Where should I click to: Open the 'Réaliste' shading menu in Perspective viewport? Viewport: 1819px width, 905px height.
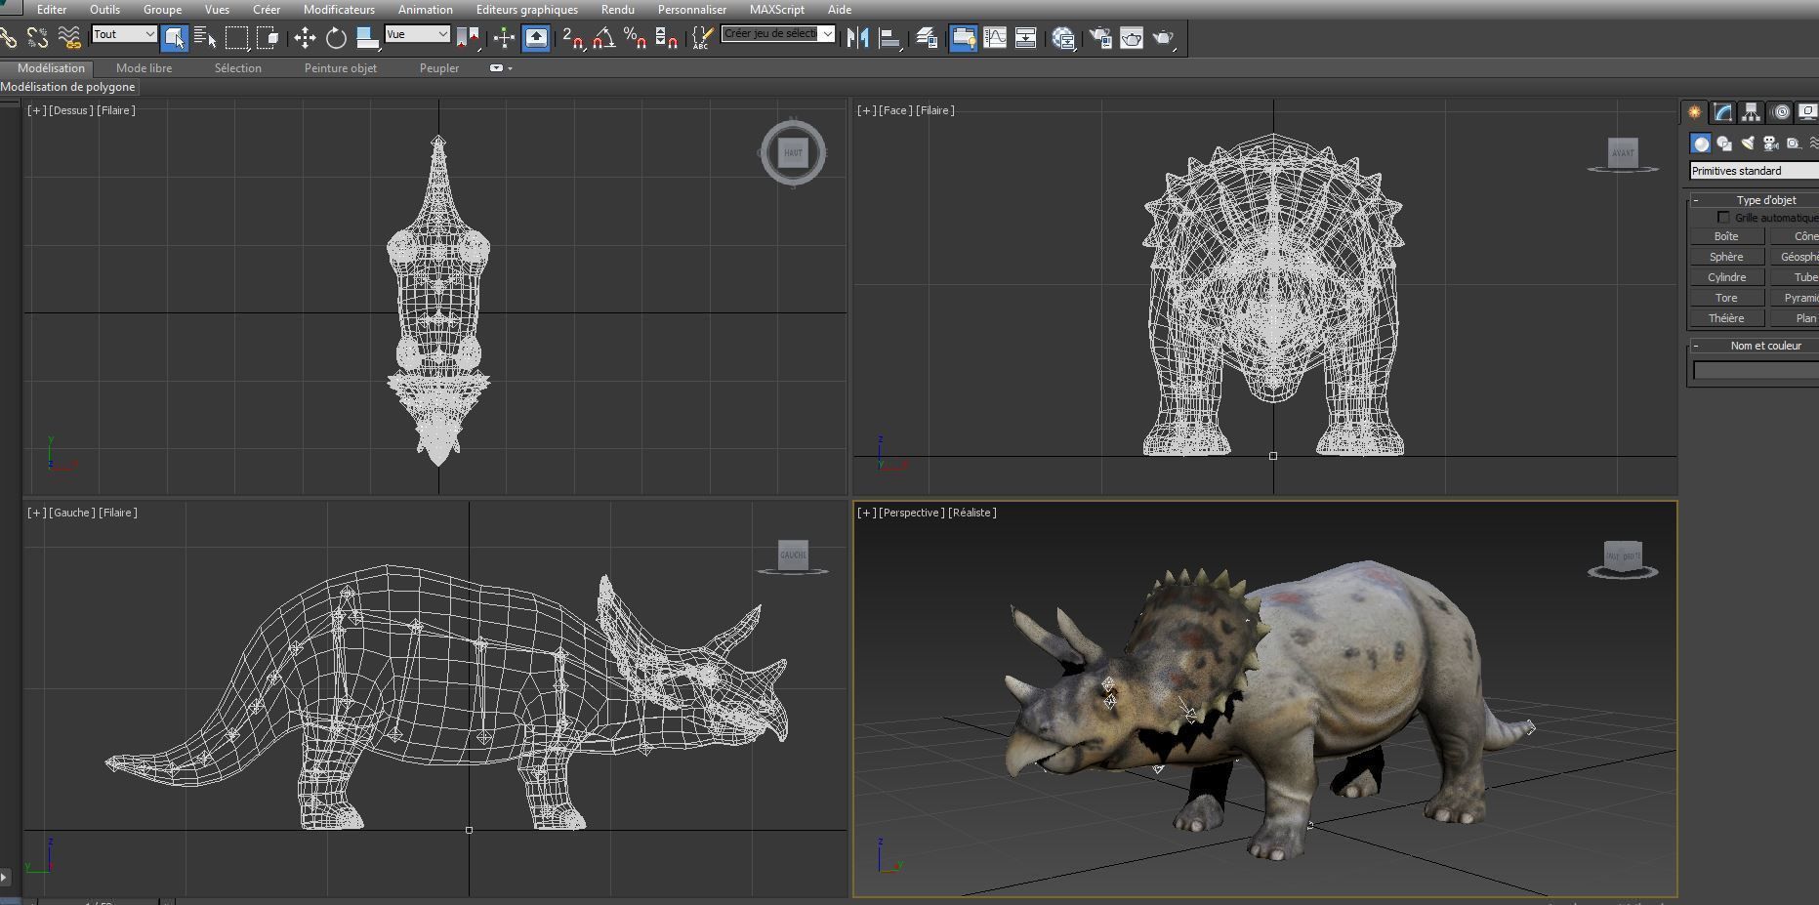pyautogui.click(x=972, y=513)
